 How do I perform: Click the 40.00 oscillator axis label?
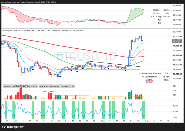(175, 111)
